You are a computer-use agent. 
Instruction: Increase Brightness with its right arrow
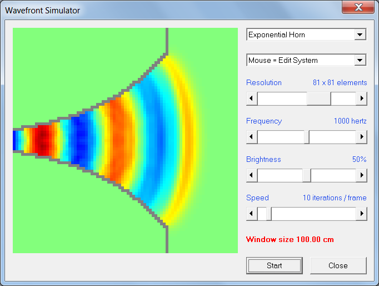[x=362, y=175]
